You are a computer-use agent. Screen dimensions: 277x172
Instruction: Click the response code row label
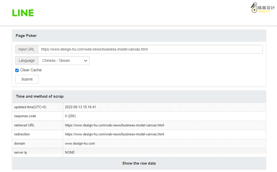click(x=25, y=116)
